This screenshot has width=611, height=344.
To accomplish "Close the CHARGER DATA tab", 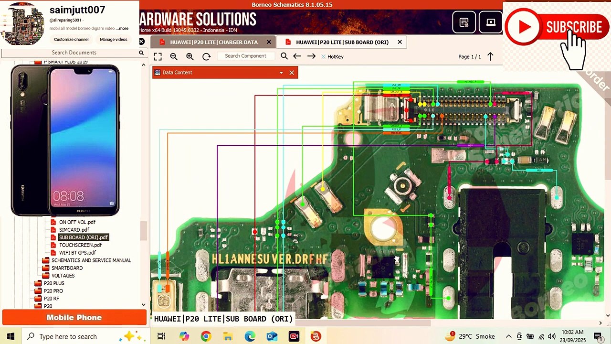I will pos(269,42).
